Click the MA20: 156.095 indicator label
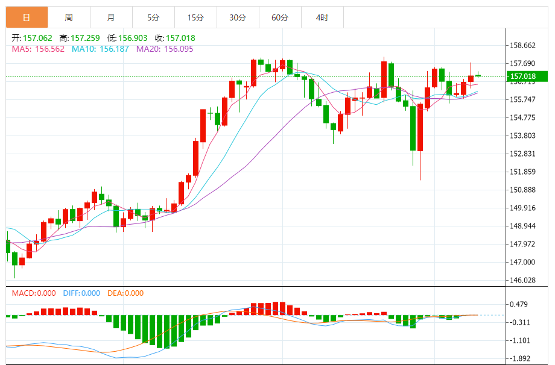 [x=165, y=49]
